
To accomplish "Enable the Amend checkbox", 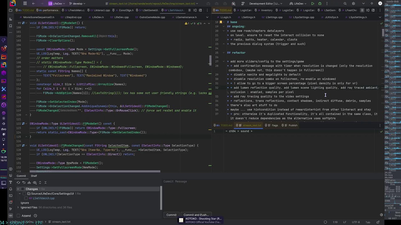I will click(x=18, y=216).
